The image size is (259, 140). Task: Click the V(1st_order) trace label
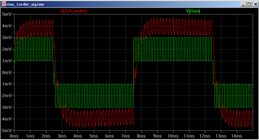(74, 11)
